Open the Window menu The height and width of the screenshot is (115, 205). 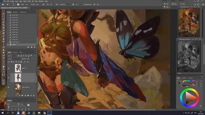click(x=41, y=1)
